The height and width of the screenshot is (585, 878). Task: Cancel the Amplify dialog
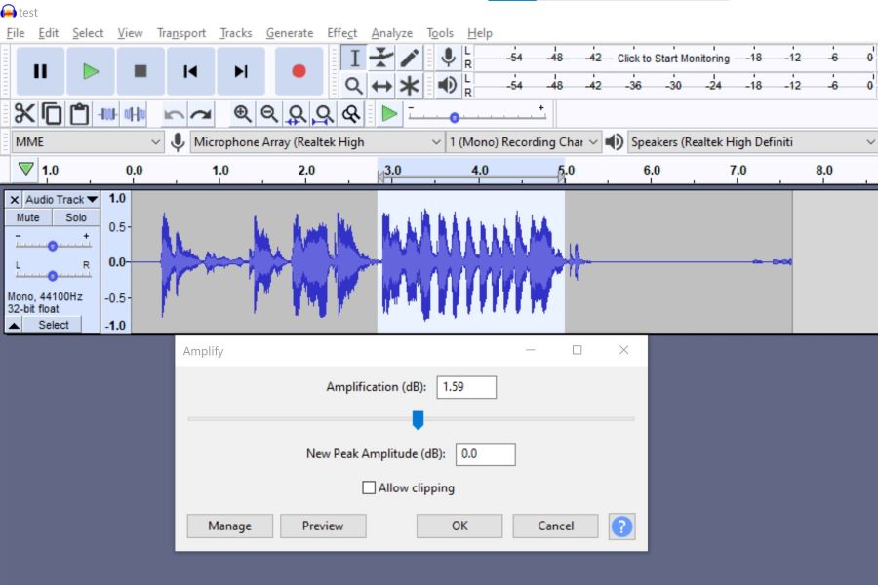pyautogui.click(x=555, y=526)
